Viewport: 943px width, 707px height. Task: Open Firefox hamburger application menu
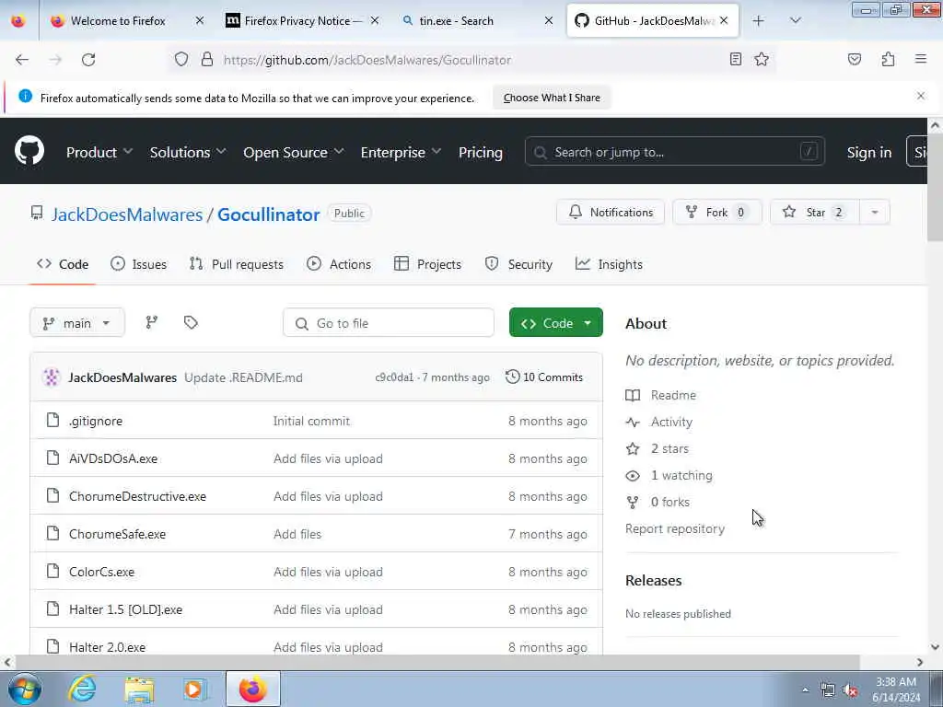(920, 59)
